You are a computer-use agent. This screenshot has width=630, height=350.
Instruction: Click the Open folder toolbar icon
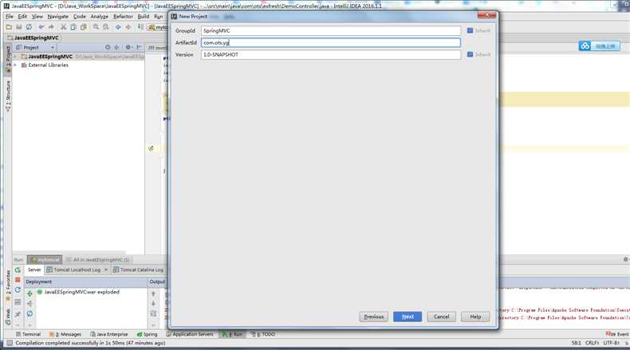[x=9, y=27]
